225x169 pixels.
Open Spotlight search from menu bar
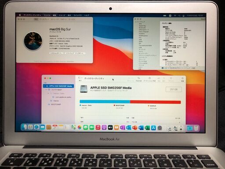(x=179, y=15)
